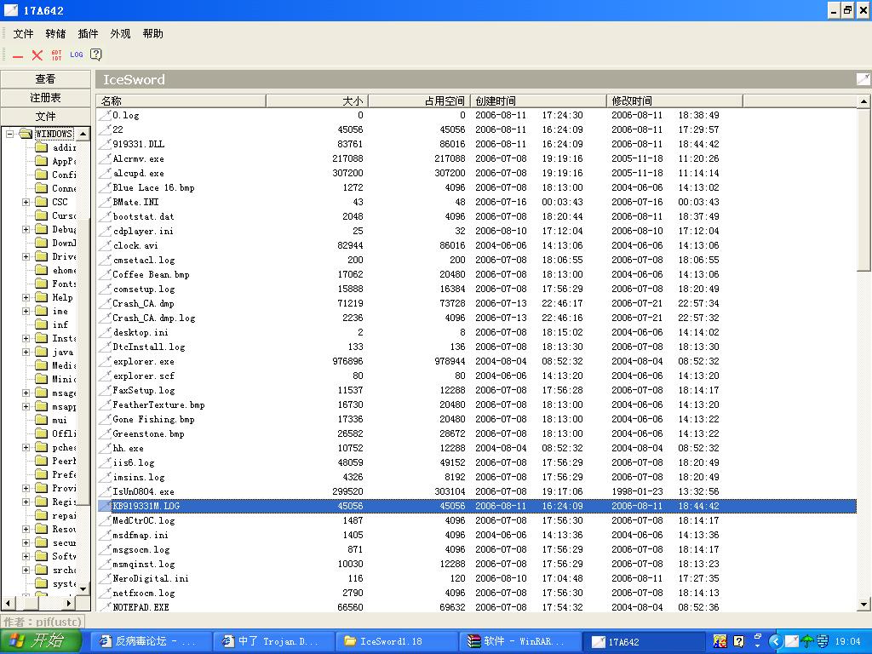
Task: Click the 查看 panel button
Action: pos(45,79)
